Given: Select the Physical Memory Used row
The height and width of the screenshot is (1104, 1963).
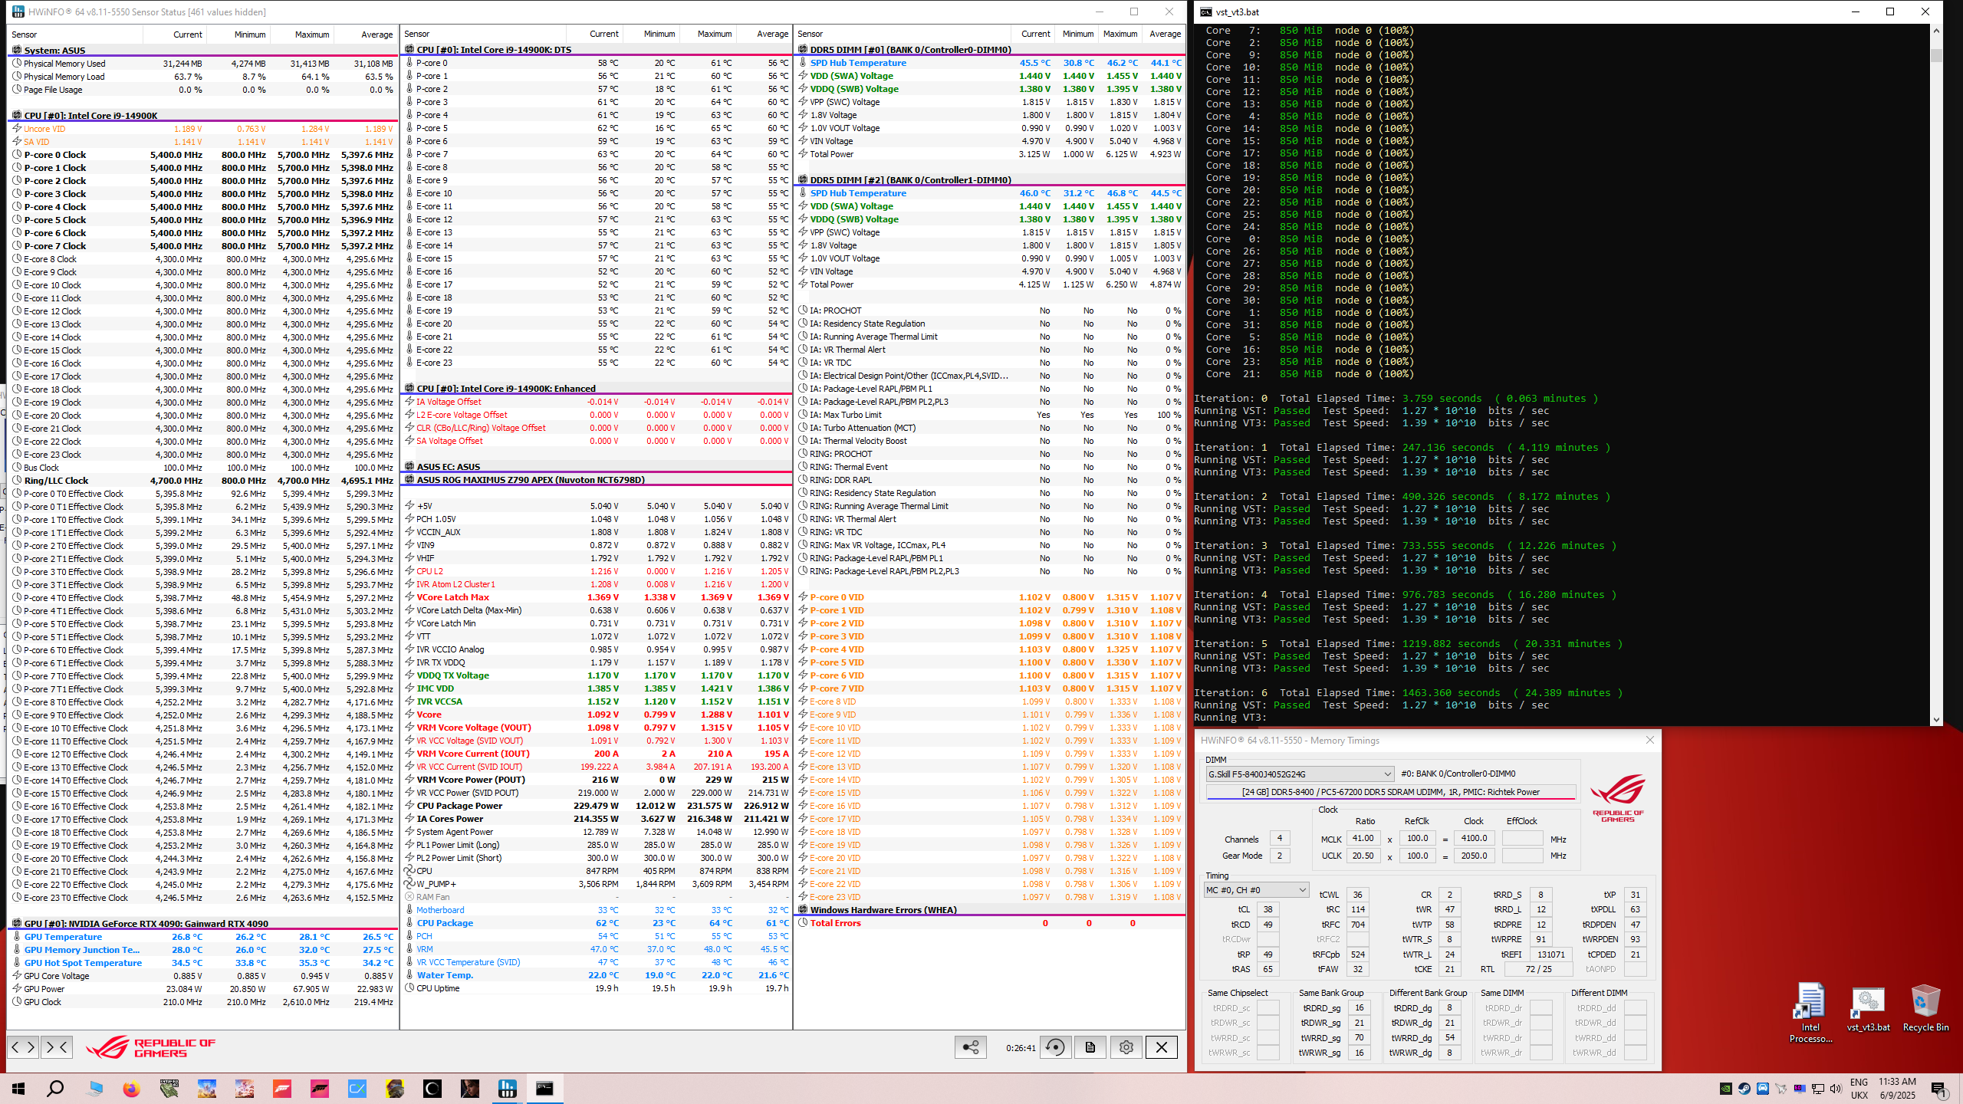Looking at the screenshot, I should pos(203,64).
